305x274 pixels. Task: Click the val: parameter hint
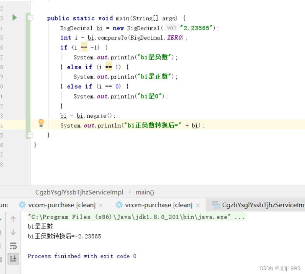coord(172,28)
